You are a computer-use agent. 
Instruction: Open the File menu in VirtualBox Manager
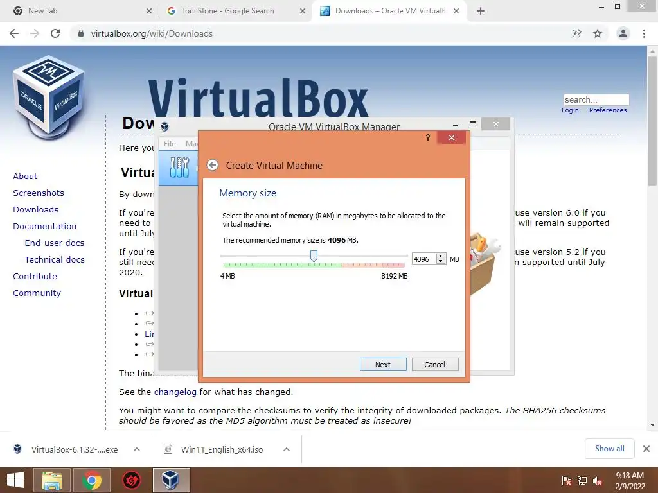(x=170, y=143)
